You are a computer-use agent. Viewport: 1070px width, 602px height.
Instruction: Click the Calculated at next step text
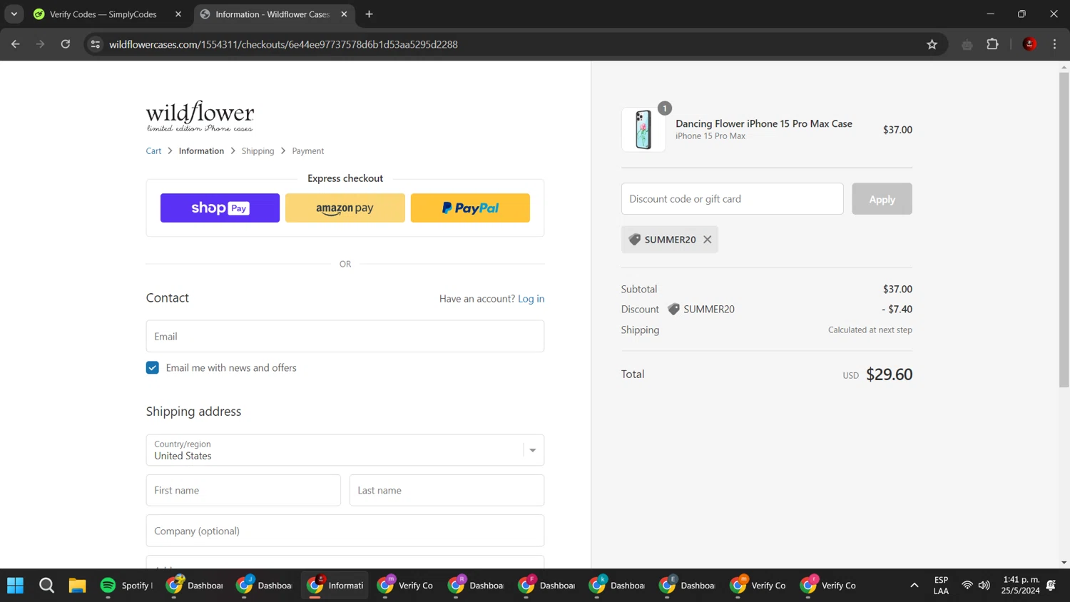click(870, 330)
